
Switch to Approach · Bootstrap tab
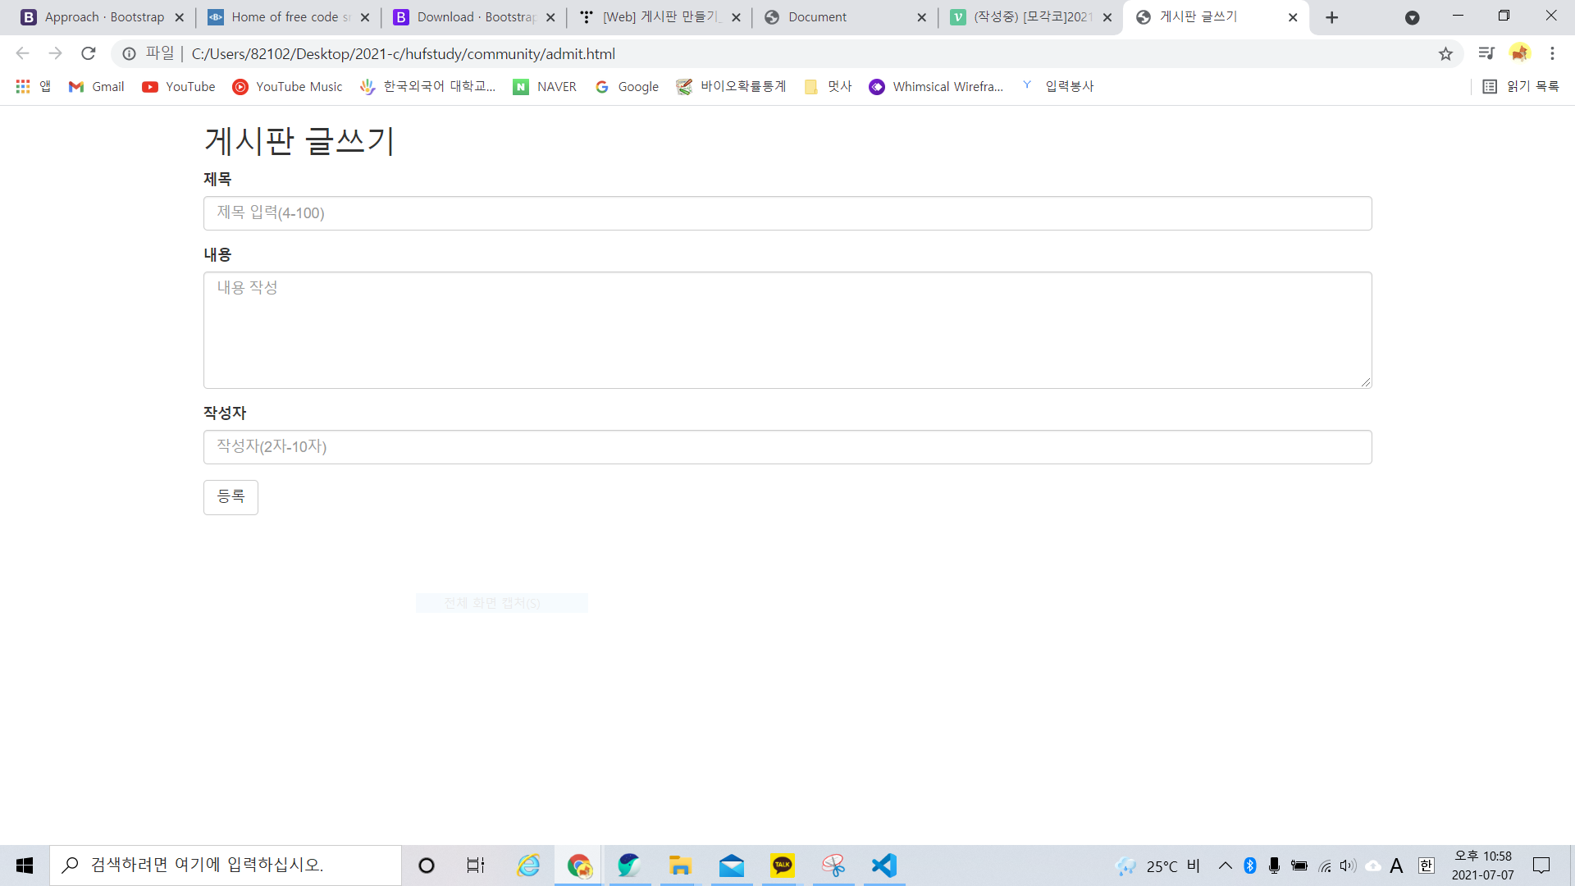104,17
